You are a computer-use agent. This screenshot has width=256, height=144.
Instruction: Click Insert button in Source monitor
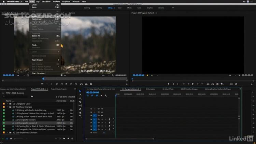82,84
